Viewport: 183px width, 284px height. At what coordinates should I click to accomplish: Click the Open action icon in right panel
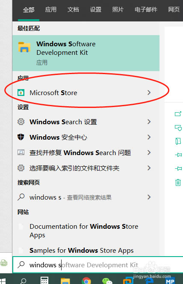click(x=178, y=114)
